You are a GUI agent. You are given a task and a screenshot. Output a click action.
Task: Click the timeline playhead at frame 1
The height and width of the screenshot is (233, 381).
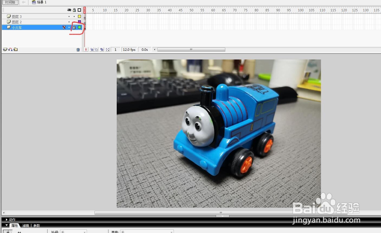(x=84, y=10)
